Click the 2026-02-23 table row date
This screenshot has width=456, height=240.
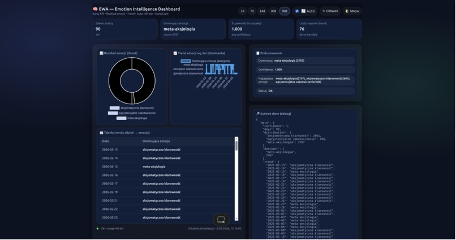[110, 217]
